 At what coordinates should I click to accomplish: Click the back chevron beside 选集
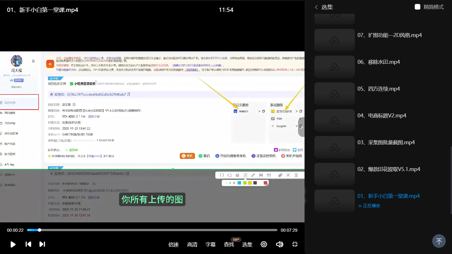point(316,7)
